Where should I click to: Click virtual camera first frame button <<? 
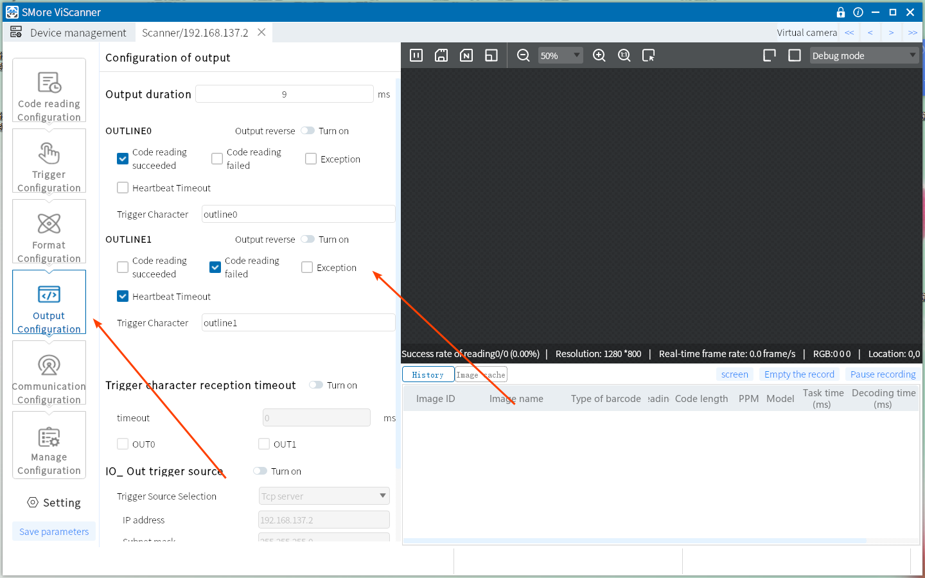(849, 32)
